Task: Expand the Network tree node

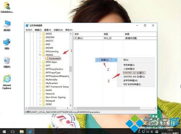Action: point(40,94)
